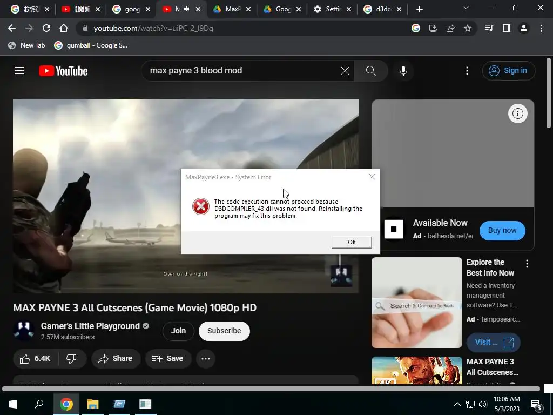Screen dimensions: 553x415
Task: Open the browser home page
Action: [64, 28]
